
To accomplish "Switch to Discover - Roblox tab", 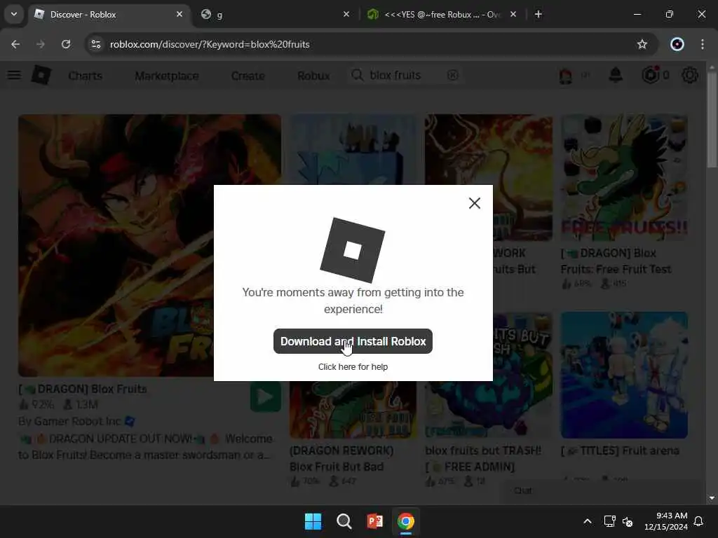I will click(110, 15).
